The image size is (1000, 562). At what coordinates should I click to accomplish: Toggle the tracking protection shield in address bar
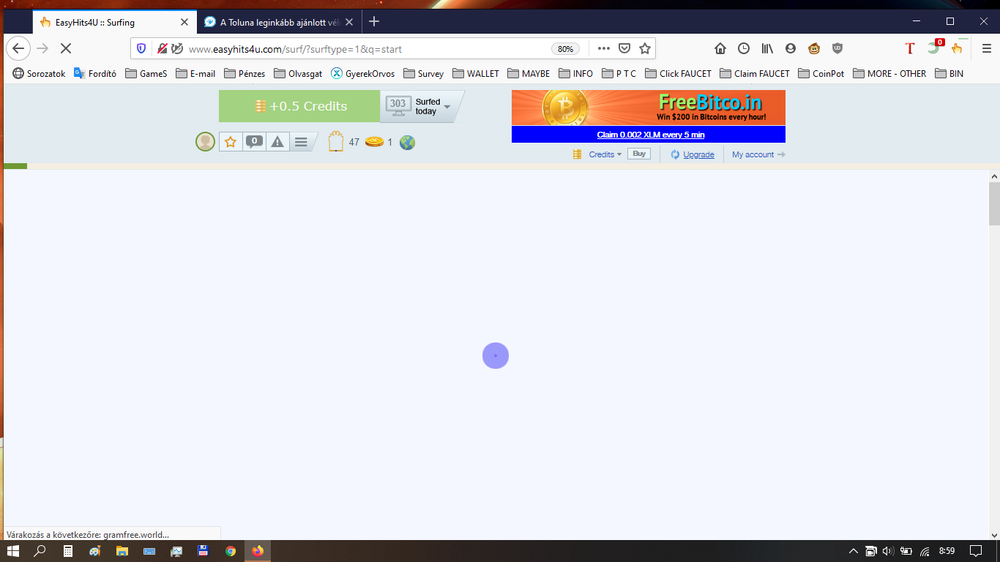(x=141, y=48)
